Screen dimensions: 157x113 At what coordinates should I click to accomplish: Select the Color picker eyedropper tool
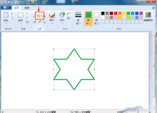click(39, 22)
